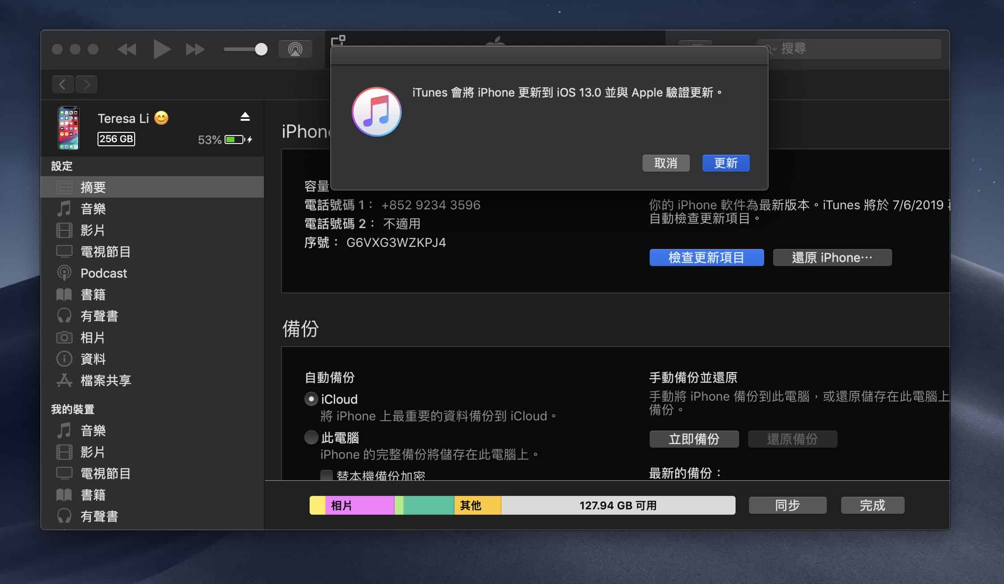Click the mini player icon
Image resolution: width=1004 pixels, height=584 pixels.
coord(338,40)
